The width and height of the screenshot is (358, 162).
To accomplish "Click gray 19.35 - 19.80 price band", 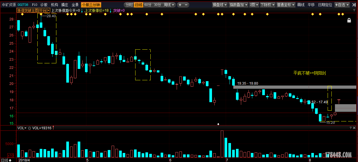I will [x=295, y=87].
